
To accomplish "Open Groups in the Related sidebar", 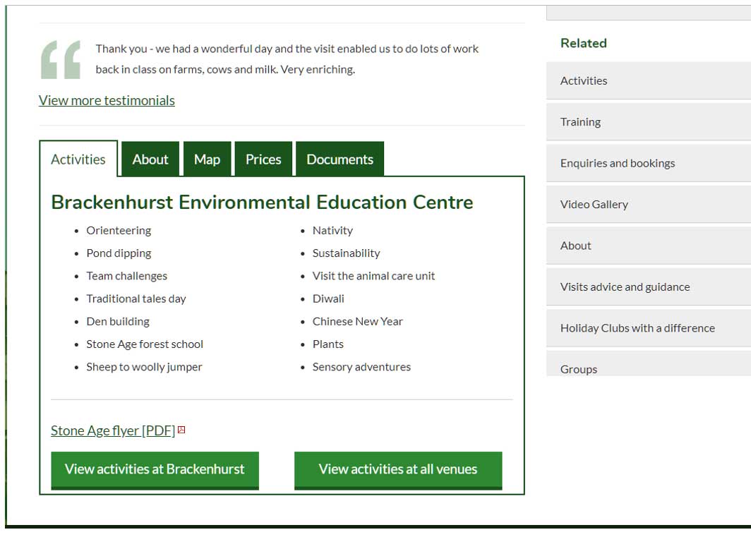I will coord(649,363).
